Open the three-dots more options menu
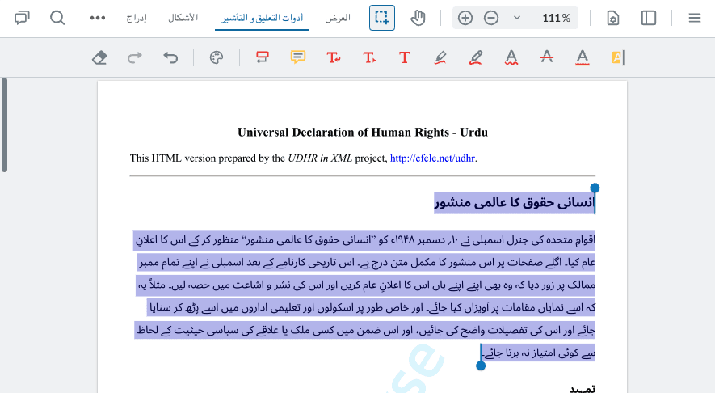 point(98,18)
